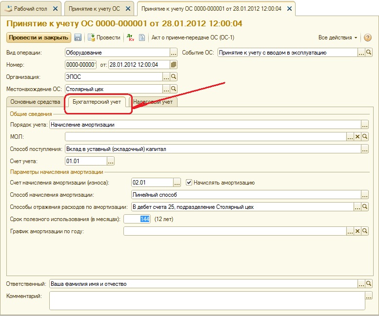
Task: Close the Принятие к учету ОС list tab
Action: point(128,9)
